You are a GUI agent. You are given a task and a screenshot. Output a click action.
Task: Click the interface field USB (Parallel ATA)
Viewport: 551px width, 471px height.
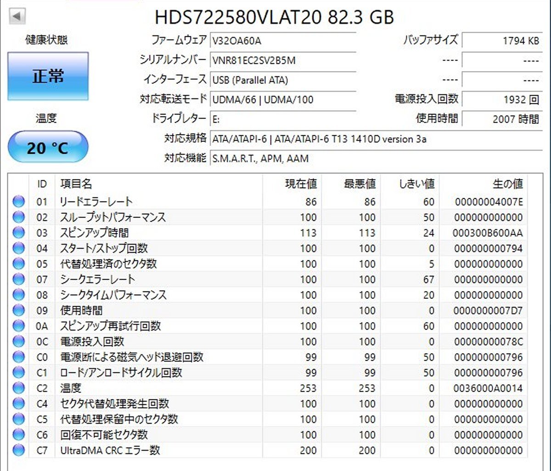(x=283, y=80)
